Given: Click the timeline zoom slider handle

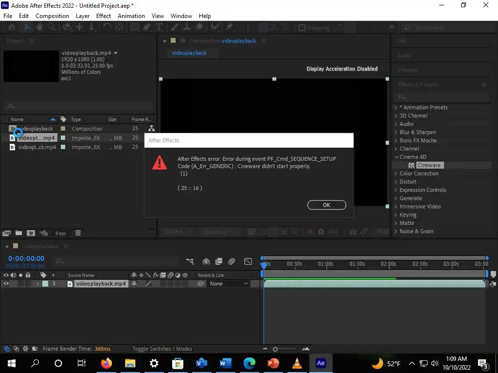Looking at the screenshot, I should 275,349.
